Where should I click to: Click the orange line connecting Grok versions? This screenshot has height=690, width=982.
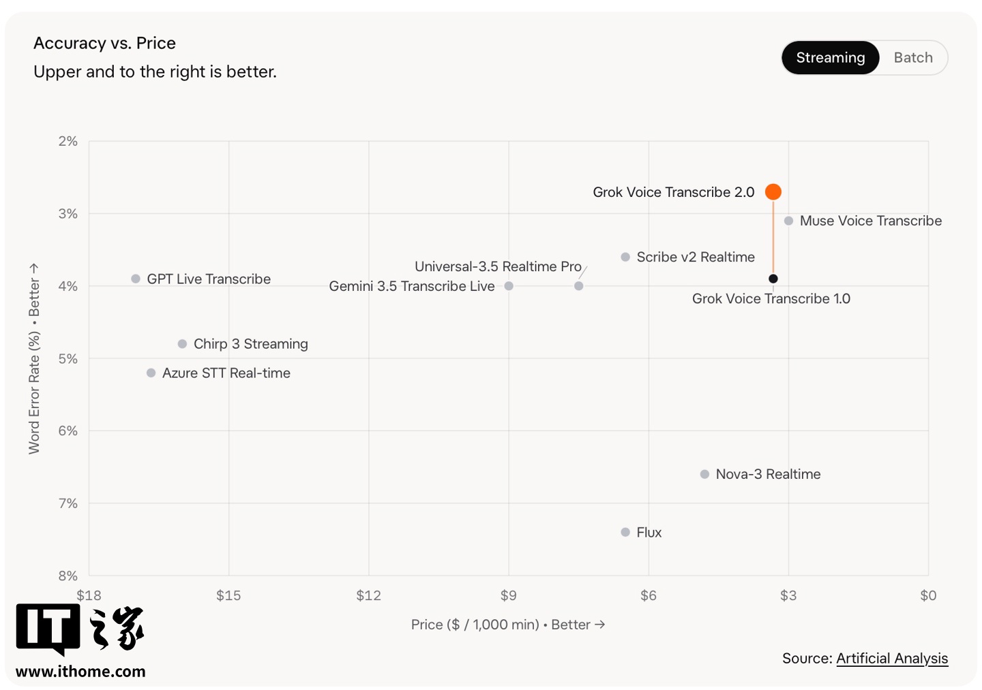tap(773, 237)
